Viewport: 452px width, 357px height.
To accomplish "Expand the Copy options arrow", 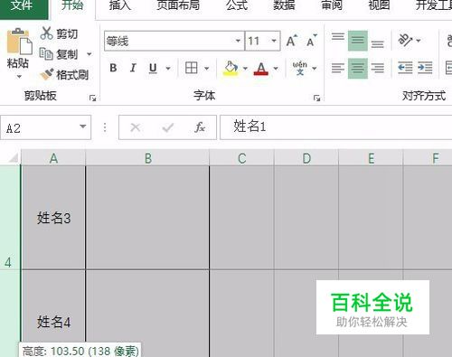I will (89, 54).
